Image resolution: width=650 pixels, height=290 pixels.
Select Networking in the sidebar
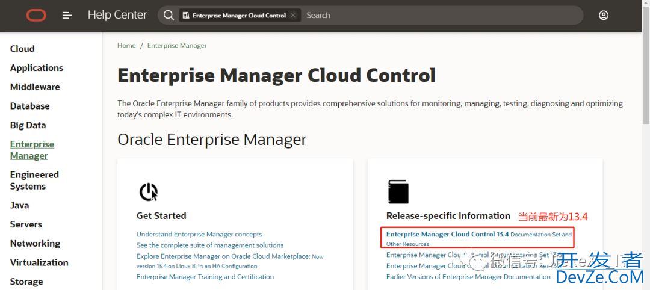[x=36, y=244]
